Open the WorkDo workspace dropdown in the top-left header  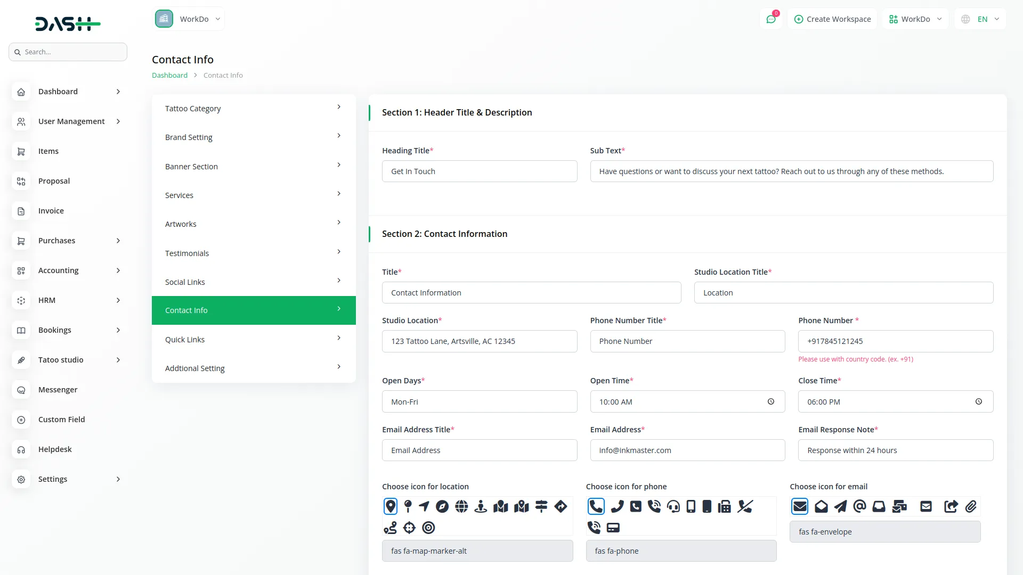(x=189, y=19)
